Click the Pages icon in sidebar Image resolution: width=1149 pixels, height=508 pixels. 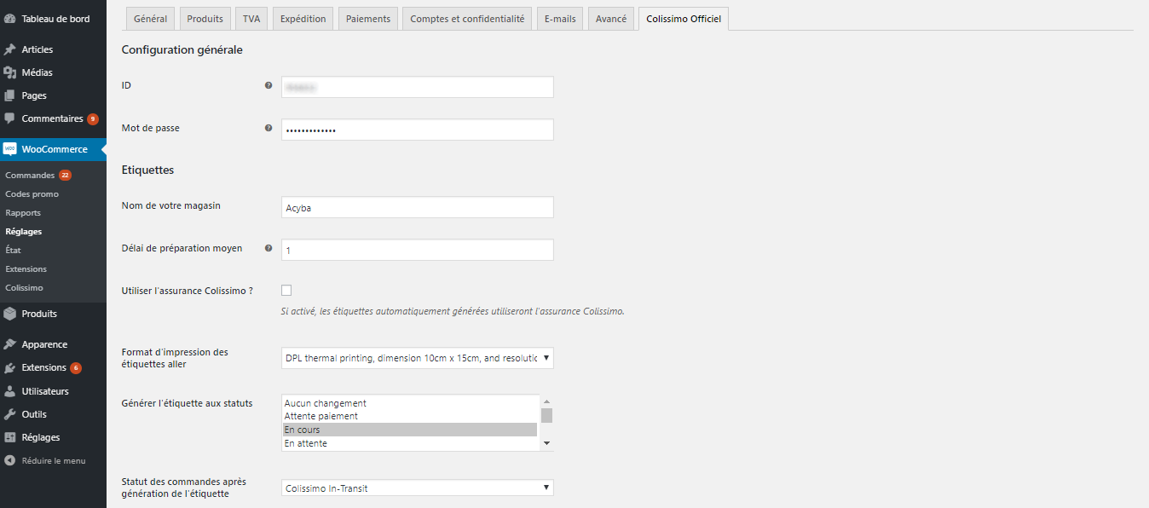(9, 95)
